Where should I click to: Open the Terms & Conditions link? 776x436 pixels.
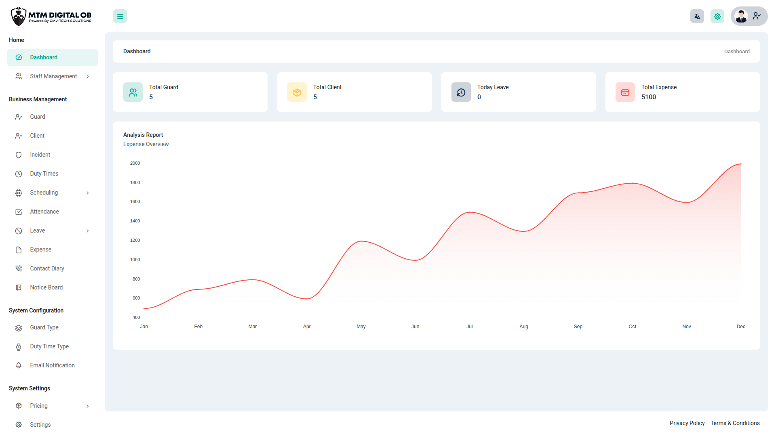tap(735, 423)
